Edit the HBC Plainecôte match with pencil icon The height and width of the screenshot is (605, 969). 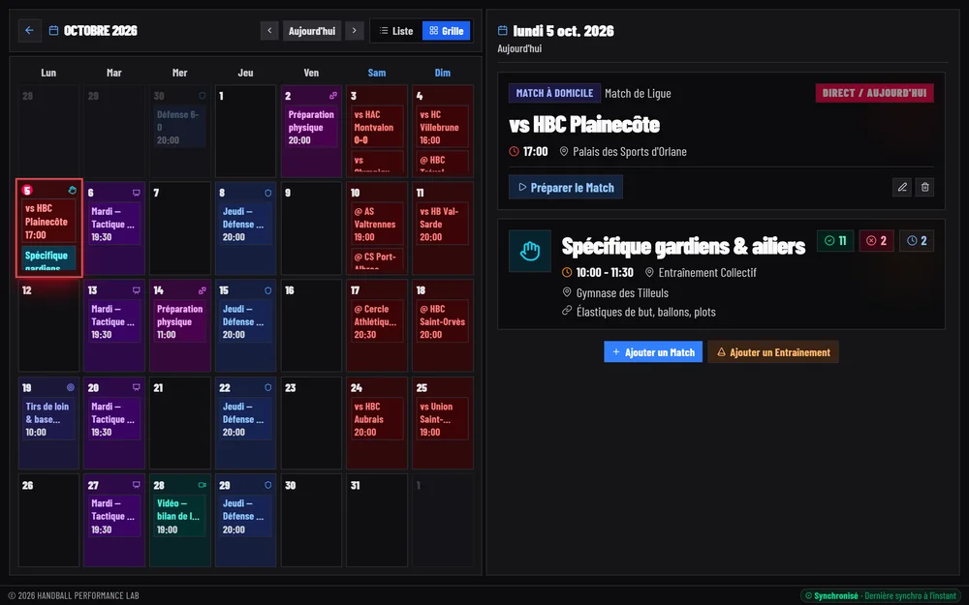(901, 187)
